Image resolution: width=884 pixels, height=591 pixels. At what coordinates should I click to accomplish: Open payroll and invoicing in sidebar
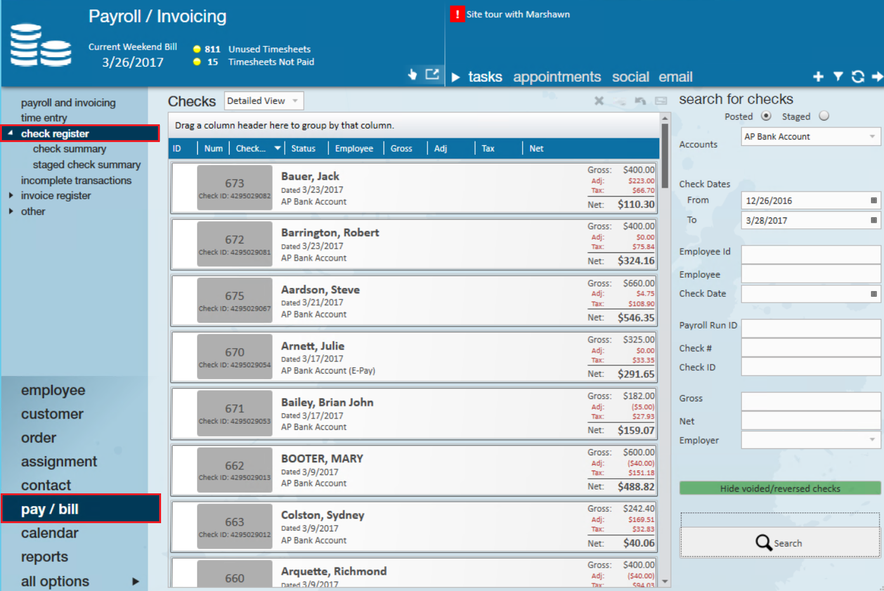pos(68,103)
